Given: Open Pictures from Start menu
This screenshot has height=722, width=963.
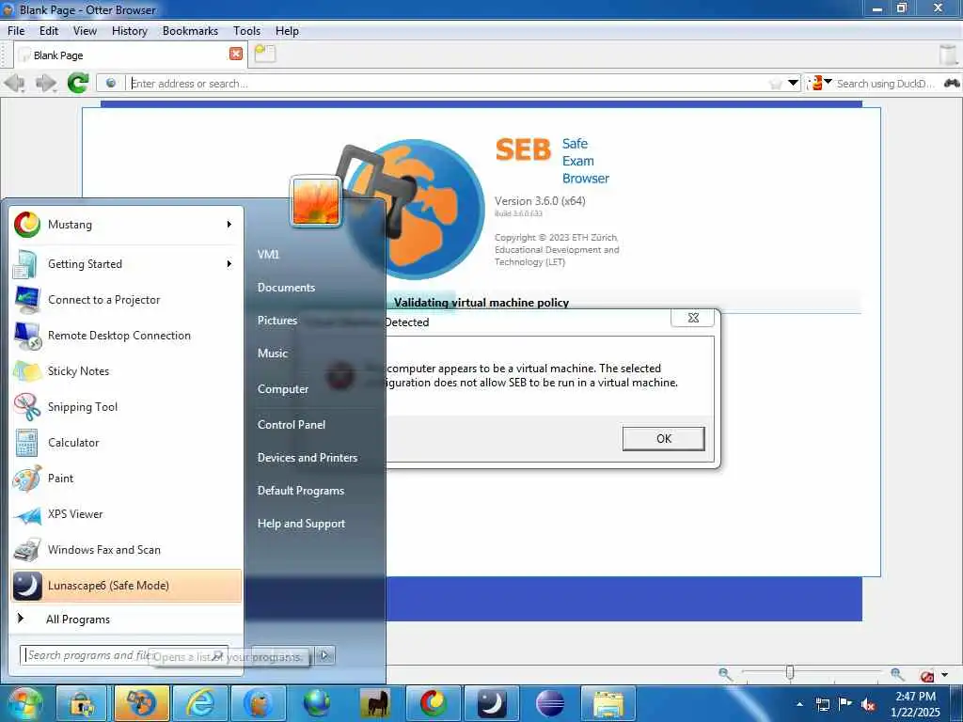Looking at the screenshot, I should pos(277,321).
